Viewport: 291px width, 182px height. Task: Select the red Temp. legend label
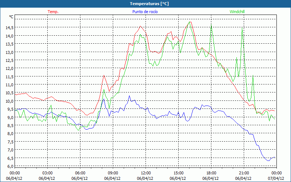pos(53,12)
